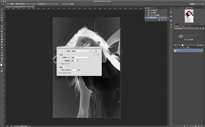Open the ライブラリの詳細 library details link

coord(188,40)
